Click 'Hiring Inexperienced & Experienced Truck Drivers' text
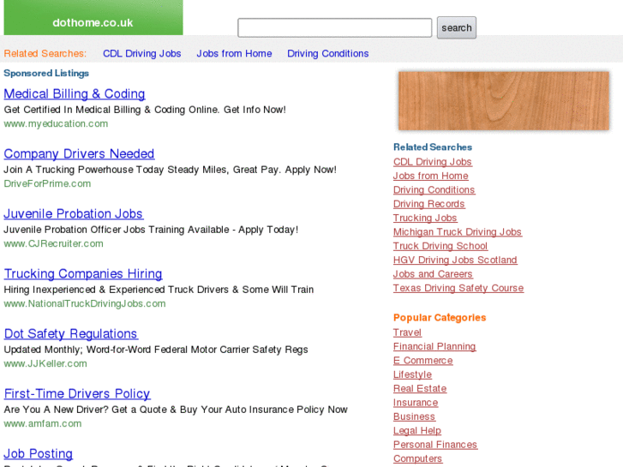The width and height of the screenshot is (623, 467). click(x=159, y=290)
